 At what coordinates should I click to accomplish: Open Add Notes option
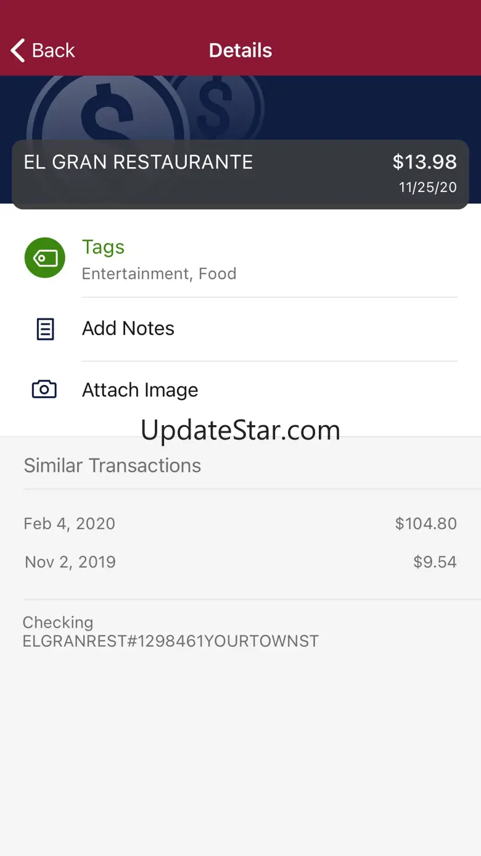pyautogui.click(x=128, y=328)
